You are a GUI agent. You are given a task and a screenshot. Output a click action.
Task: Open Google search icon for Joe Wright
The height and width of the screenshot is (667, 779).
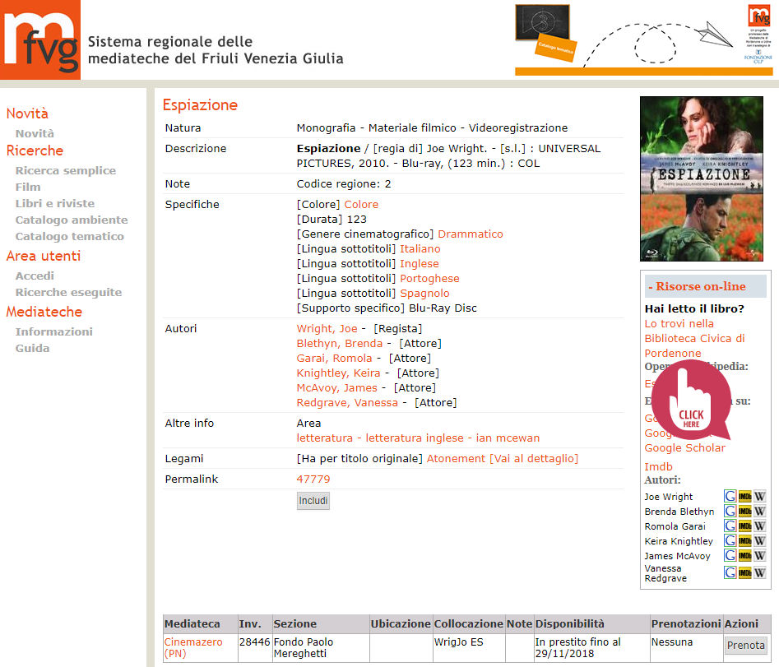[730, 497]
